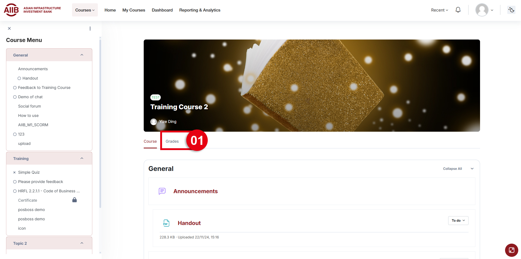Toggle Handout completion circle in sidebar

coord(19,78)
